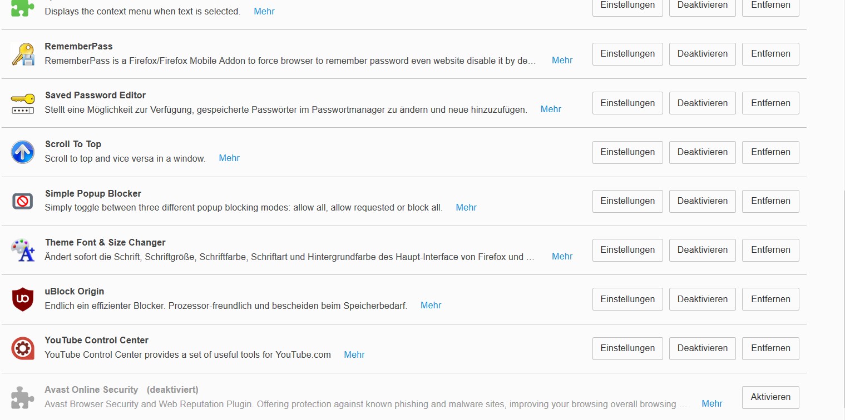Image resolution: width=845 pixels, height=420 pixels.
Task: Open Saved Password Editor settings
Action: [627, 103]
